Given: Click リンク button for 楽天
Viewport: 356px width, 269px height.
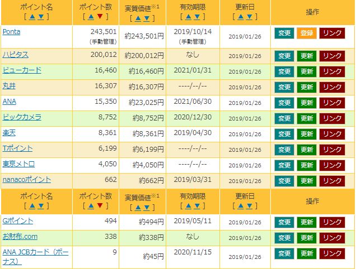Looking at the screenshot, I should point(332,134).
